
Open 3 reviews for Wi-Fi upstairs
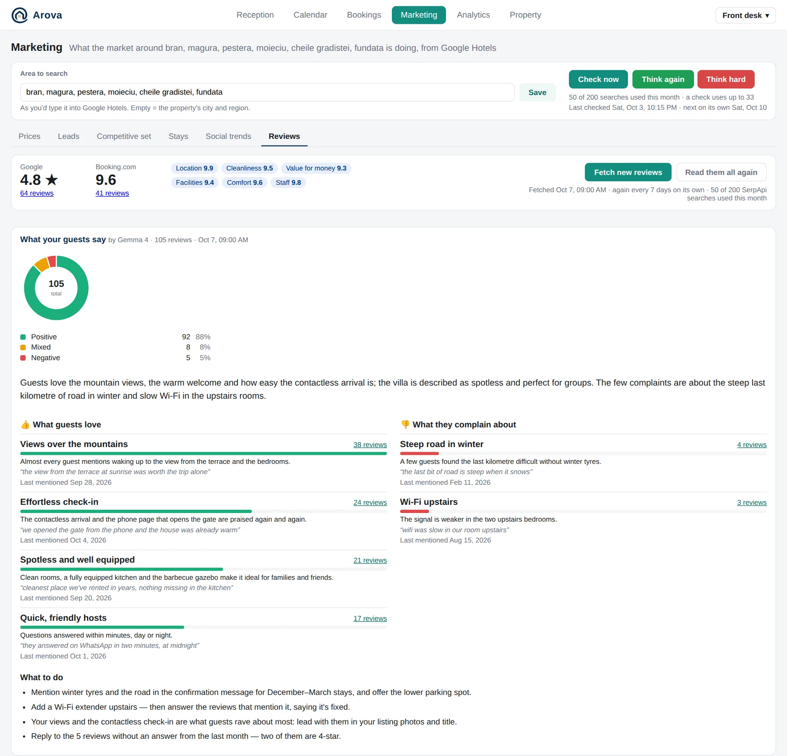752,502
